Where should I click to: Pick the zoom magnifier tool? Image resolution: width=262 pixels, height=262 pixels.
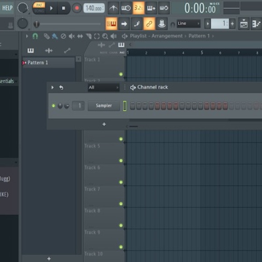point(105,36)
